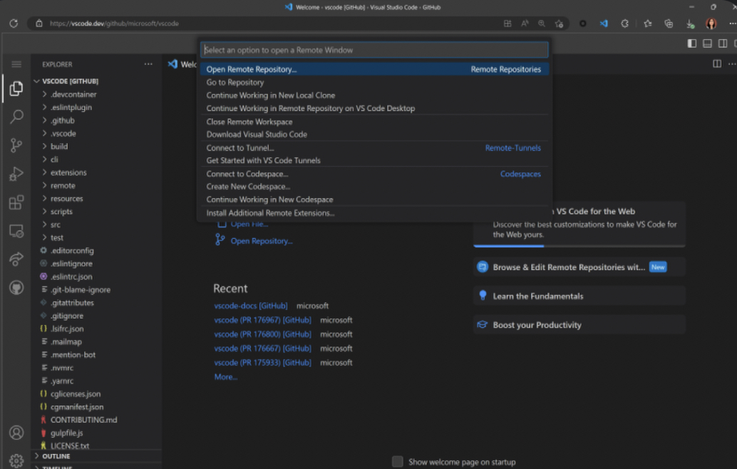Open the Accounts icon
737x469 pixels.
[x=16, y=433]
